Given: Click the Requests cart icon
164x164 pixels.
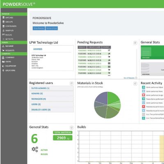Looking at the screenshot, I should coord(3,50).
